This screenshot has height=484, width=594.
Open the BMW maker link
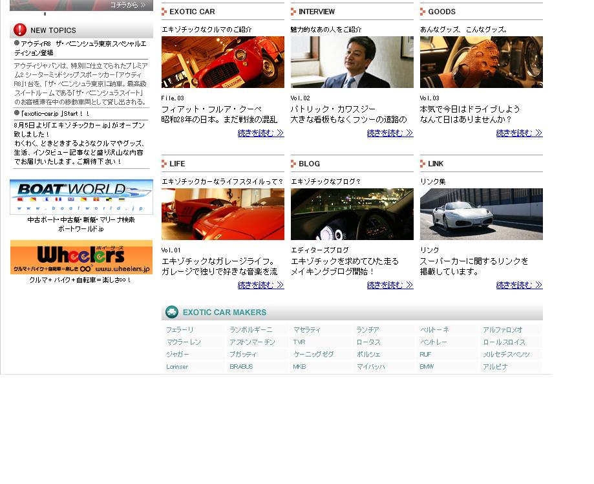[427, 367]
